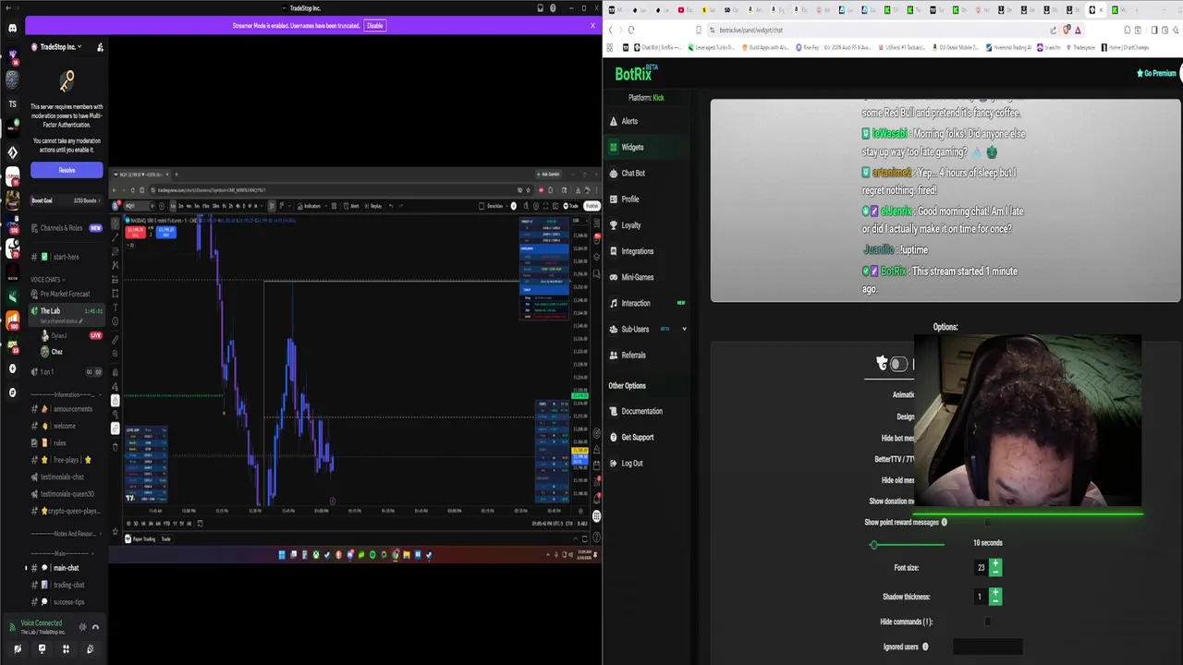Screen dimensions: 1183x665
Task: Click info icon beside Ignored users
Action: (x=925, y=647)
